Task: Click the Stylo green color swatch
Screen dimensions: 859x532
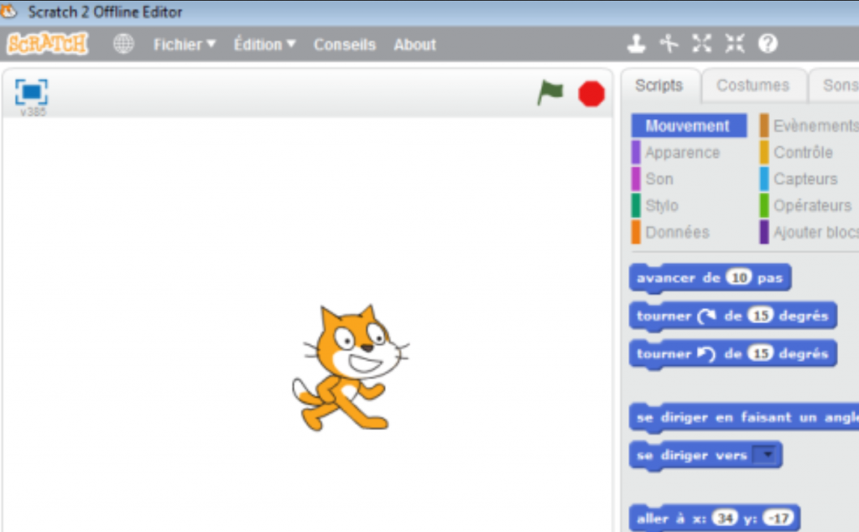Action: tap(636, 206)
